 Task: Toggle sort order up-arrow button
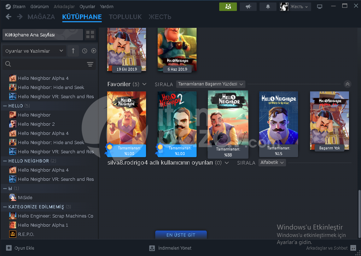point(73,51)
